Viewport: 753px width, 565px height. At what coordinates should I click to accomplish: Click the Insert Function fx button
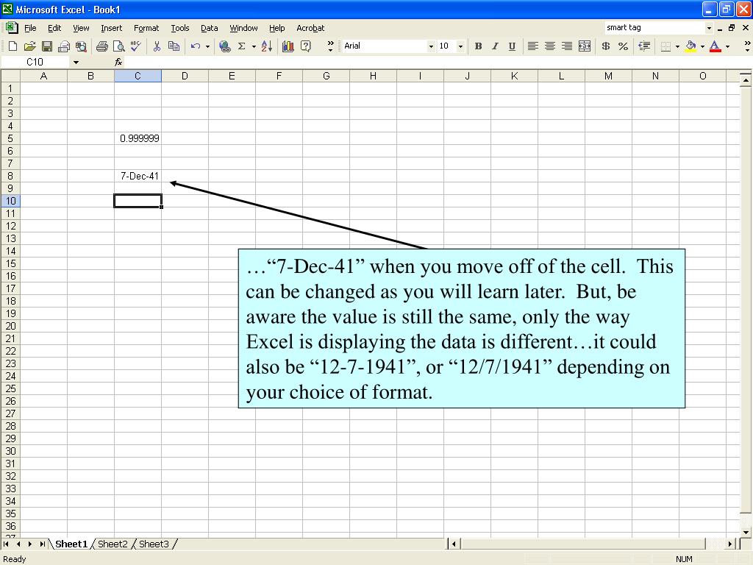[118, 62]
